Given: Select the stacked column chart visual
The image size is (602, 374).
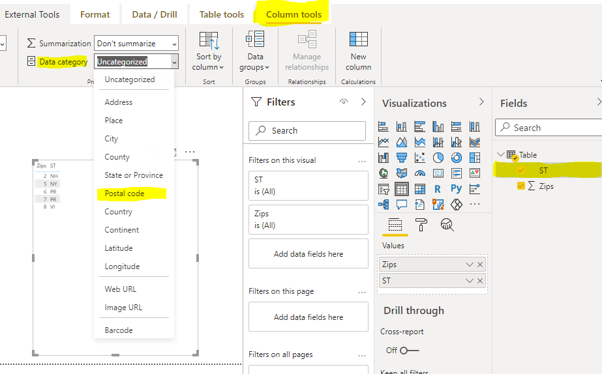Looking at the screenshot, I should pyautogui.click(x=402, y=126).
